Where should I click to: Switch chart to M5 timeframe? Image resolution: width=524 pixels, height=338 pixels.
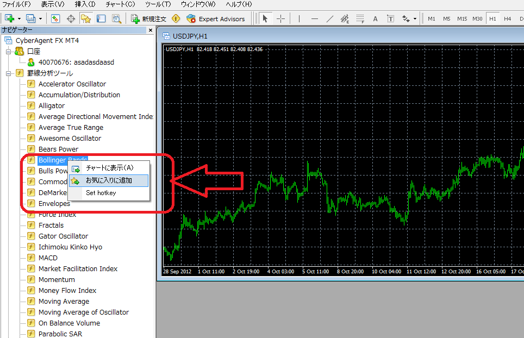[446, 18]
